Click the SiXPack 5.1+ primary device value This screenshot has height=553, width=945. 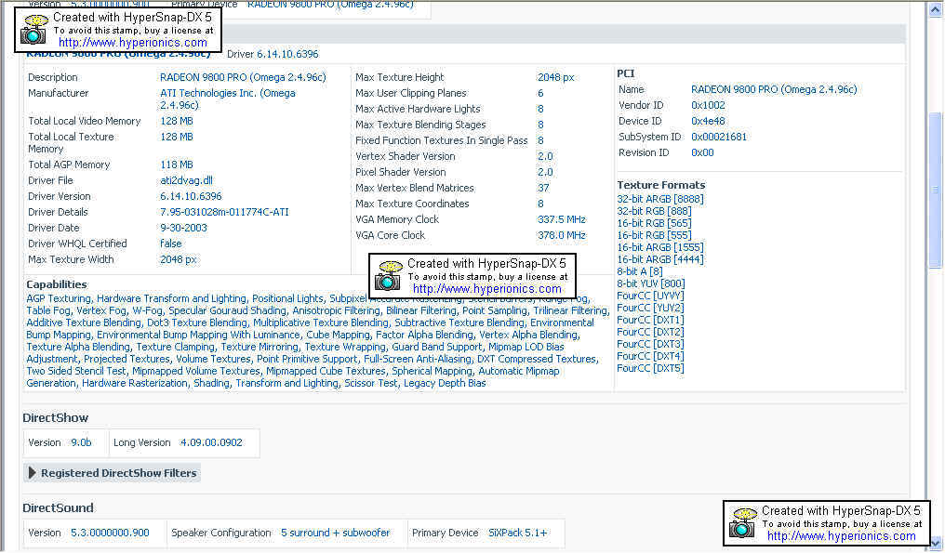tap(518, 533)
